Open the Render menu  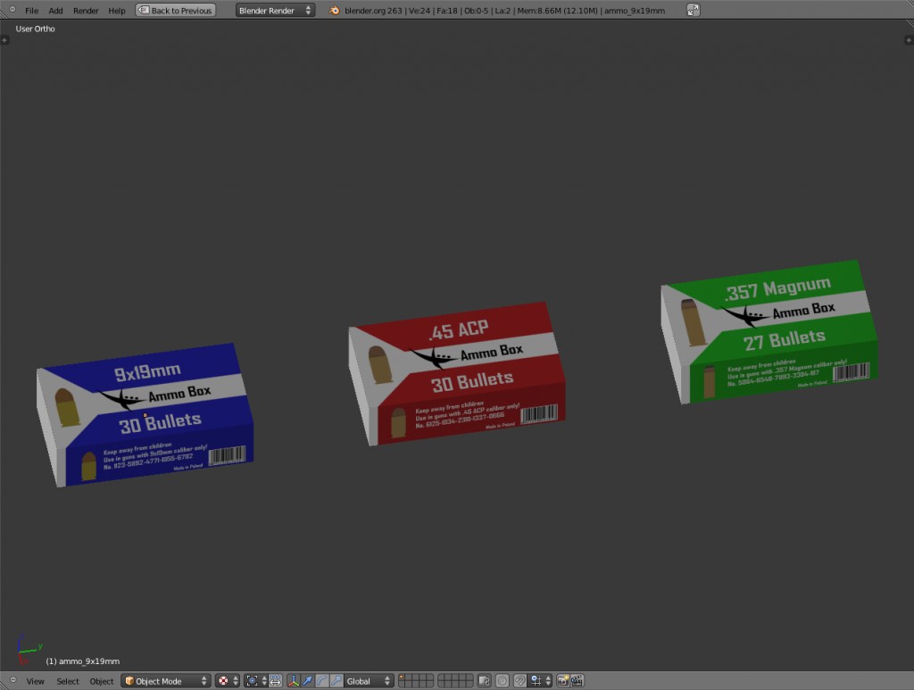(x=86, y=10)
